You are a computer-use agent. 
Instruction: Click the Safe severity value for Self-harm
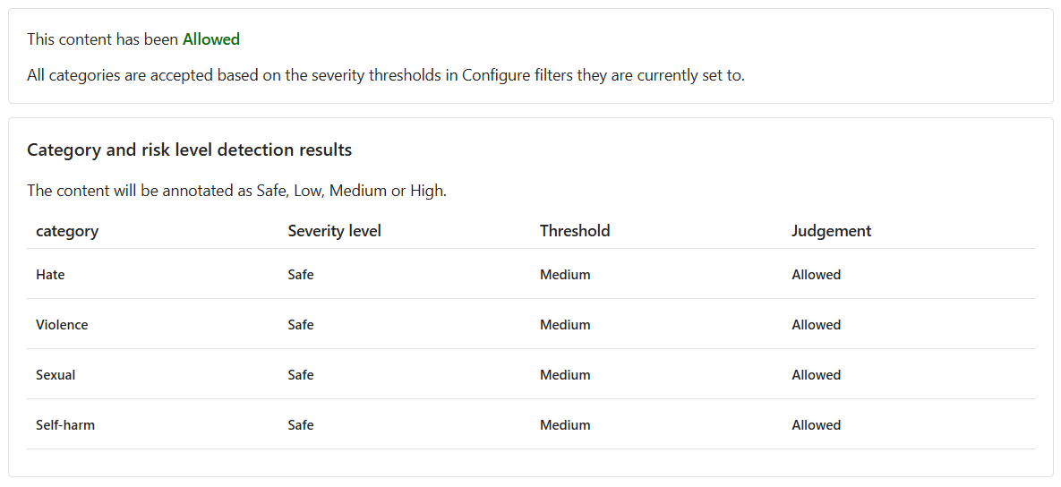click(x=301, y=425)
